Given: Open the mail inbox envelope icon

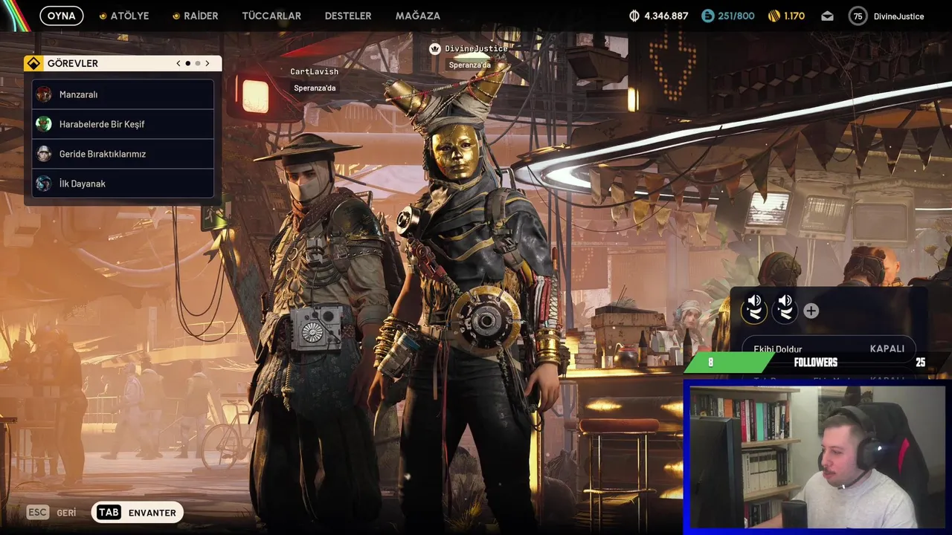Looking at the screenshot, I should pyautogui.click(x=827, y=16).
